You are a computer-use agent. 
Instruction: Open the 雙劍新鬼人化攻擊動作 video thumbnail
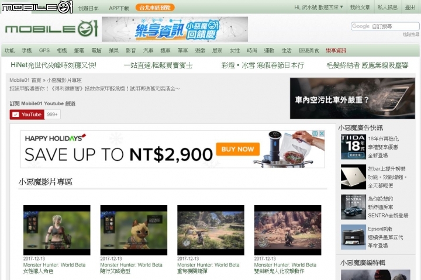point(288,230)
